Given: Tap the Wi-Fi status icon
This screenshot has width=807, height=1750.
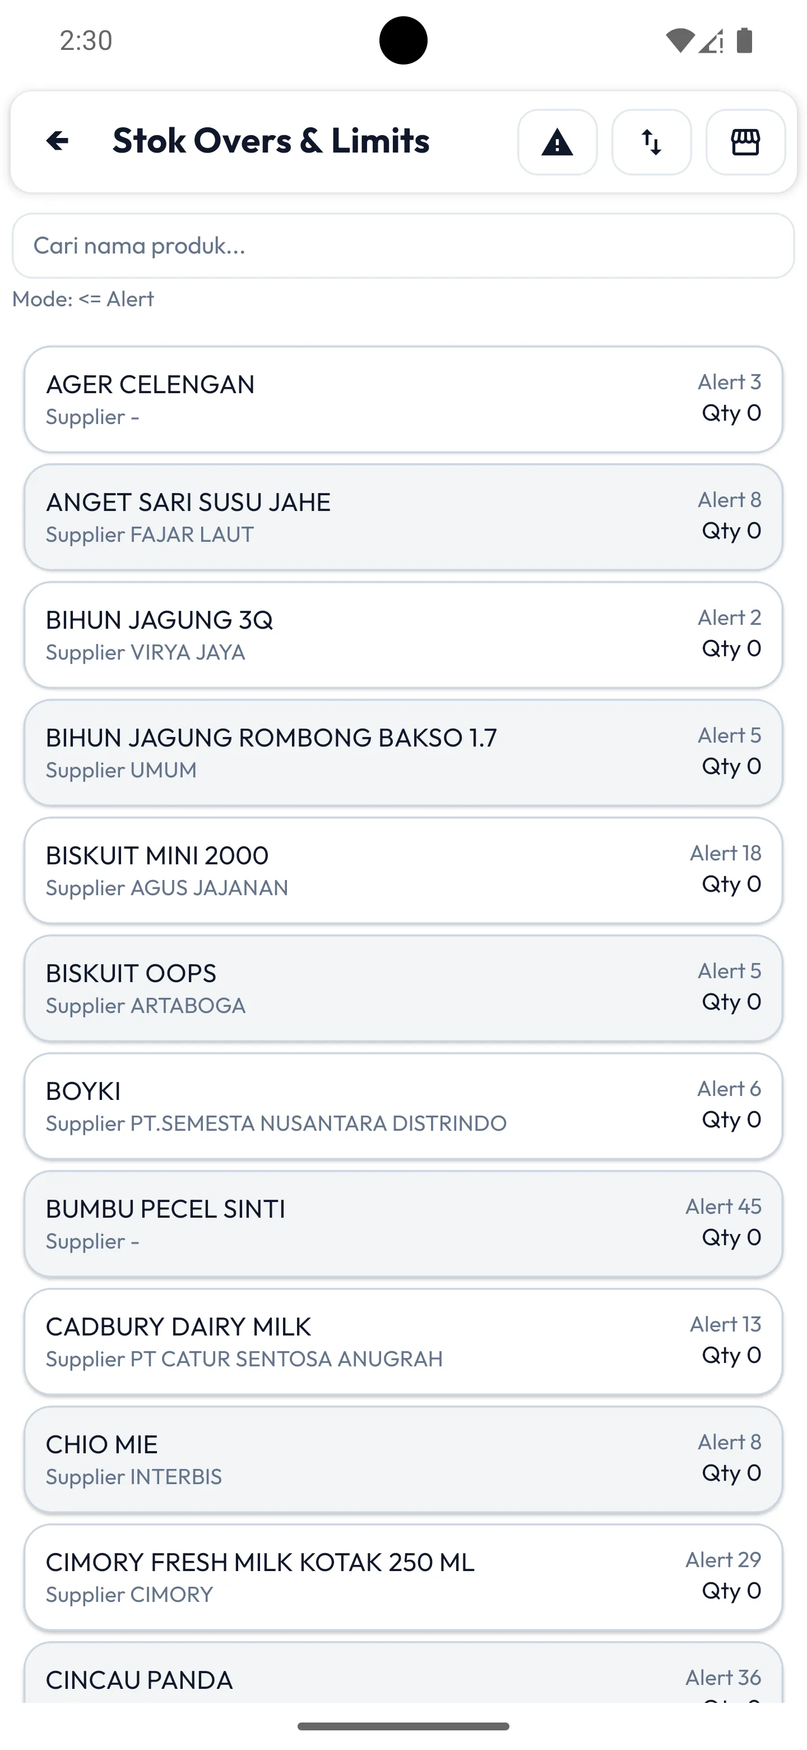Looking at the screenshot, I should point(679,41).
